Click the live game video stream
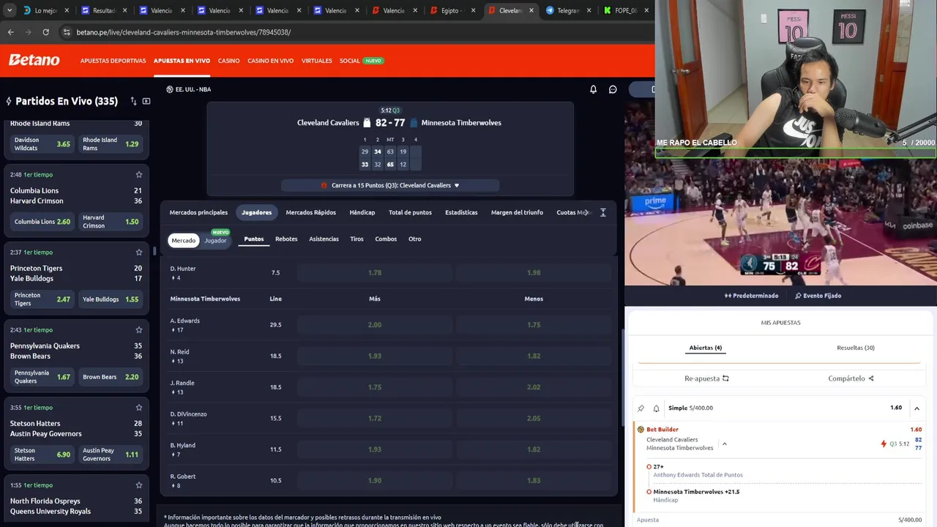 780,223
